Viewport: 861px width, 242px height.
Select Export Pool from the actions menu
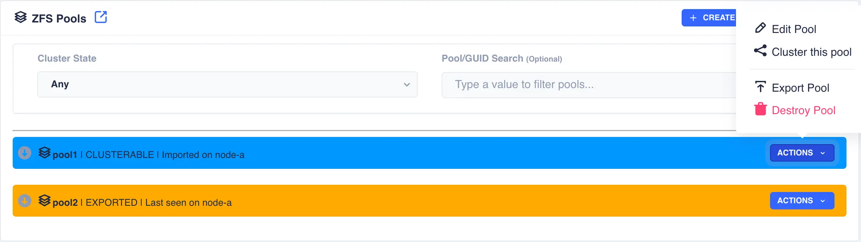click(800, 88)
